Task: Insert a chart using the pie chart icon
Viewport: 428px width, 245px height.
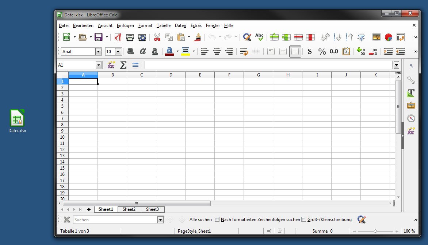Action: (x=389, y=37)
